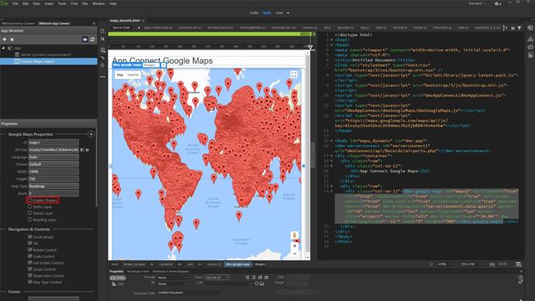
Task: Click the Street View pegman icon on the map
Action: point(295,235)
